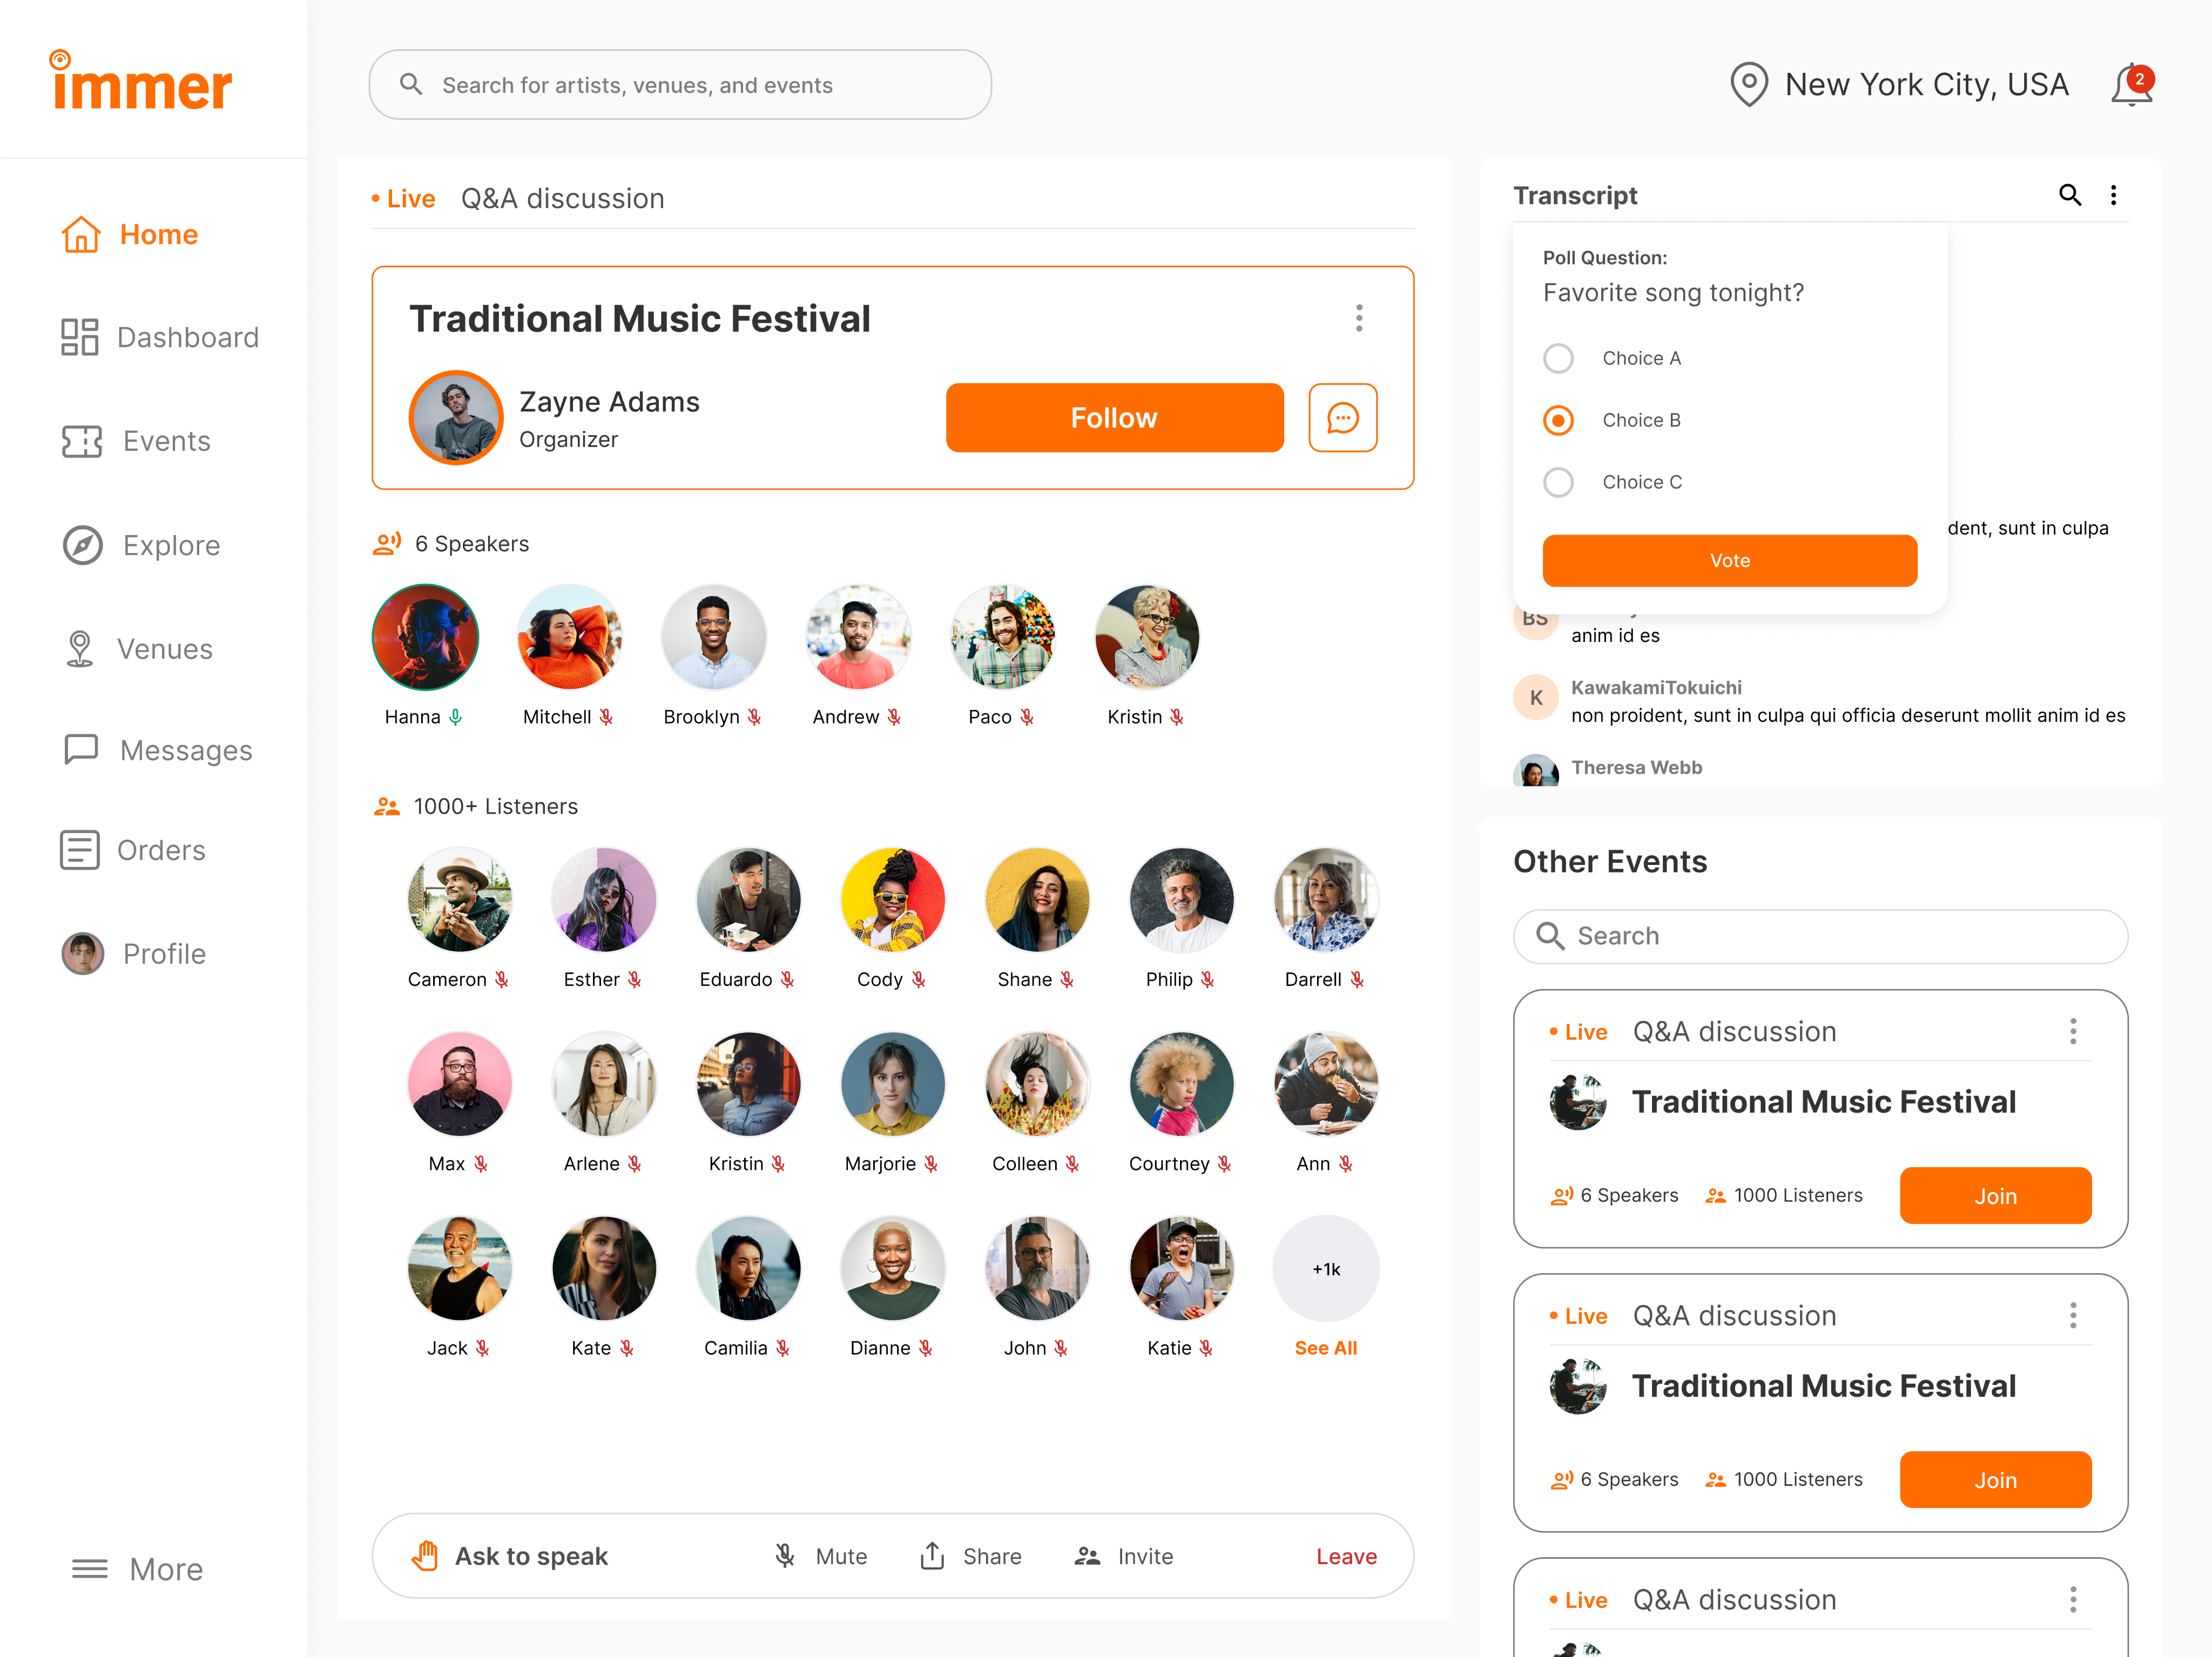Click the transcript search icon

(2069, 195)
